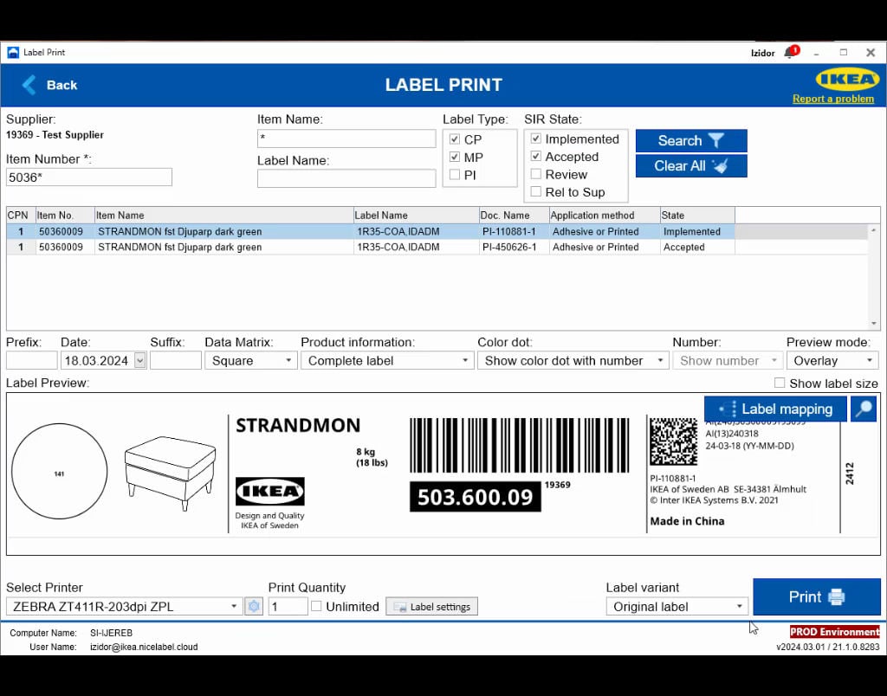Open printer settings gear icon
This screenshot has height=696, width=887.
coord(254,607)
